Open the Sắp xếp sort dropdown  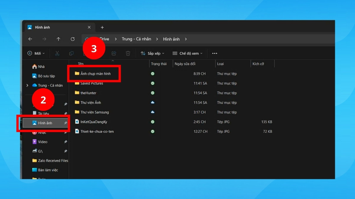[152, 53]
